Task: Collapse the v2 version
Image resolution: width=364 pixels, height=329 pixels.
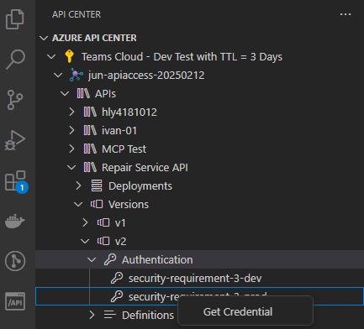Action: (85, 242)
